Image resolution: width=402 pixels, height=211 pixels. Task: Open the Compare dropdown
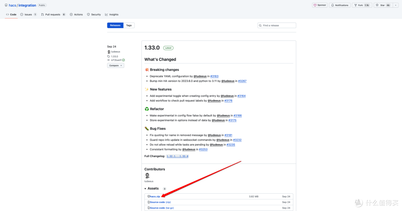pyautogui.click(x=116, y=65)
